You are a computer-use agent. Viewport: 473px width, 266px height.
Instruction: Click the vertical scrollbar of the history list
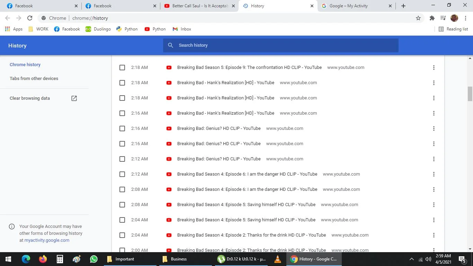(x=470, y=93)
